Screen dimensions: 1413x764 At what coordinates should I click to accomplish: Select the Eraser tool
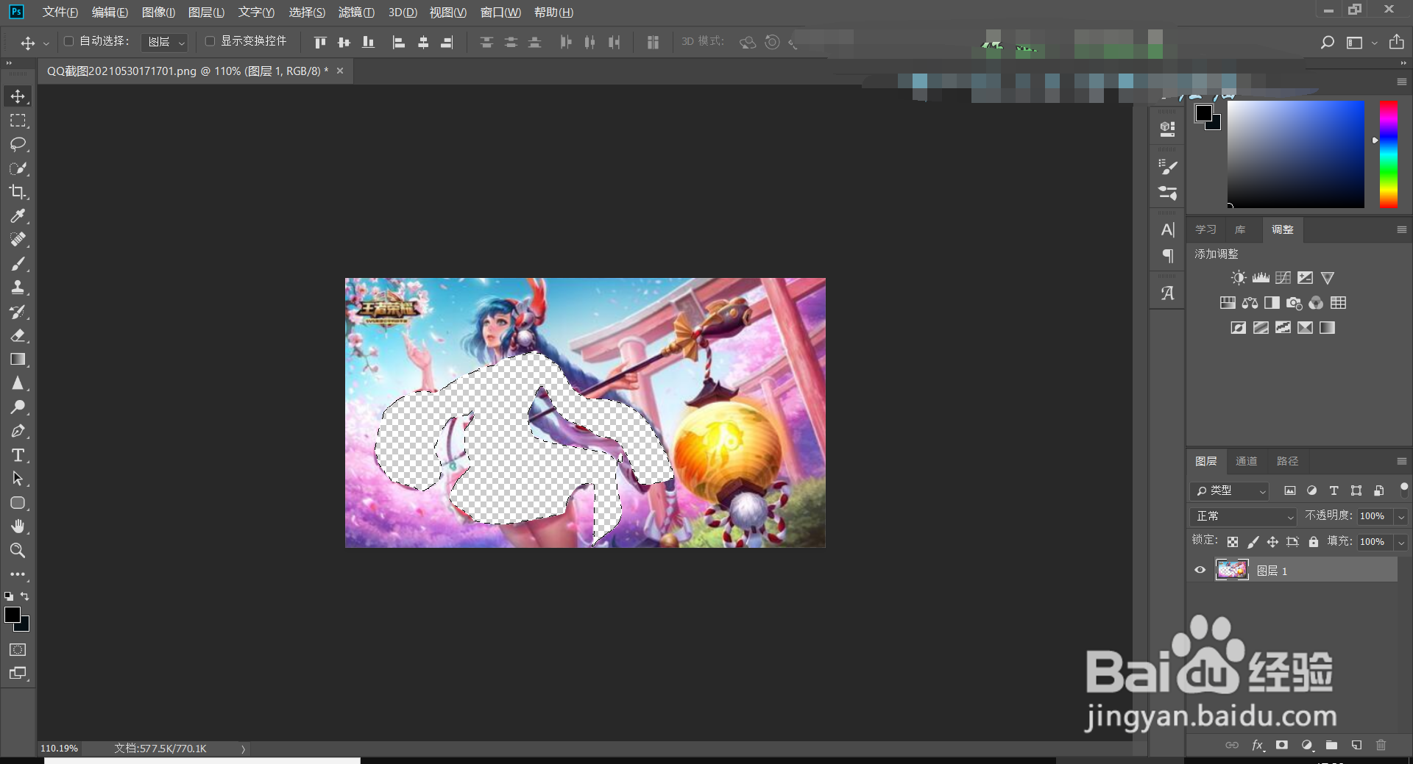coord(18,335)
